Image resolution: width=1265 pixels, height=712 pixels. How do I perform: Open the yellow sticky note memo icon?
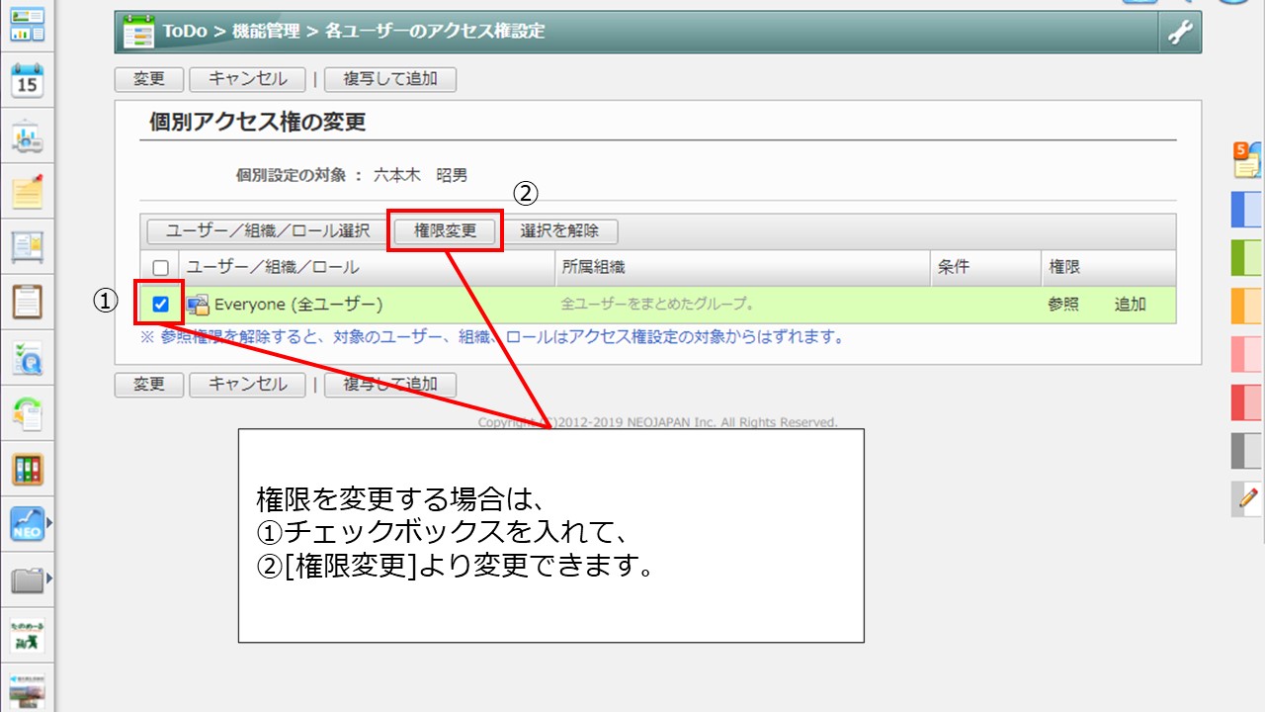coord(28,192)
